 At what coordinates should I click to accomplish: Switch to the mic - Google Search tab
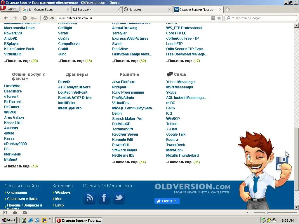click(45, 10)
